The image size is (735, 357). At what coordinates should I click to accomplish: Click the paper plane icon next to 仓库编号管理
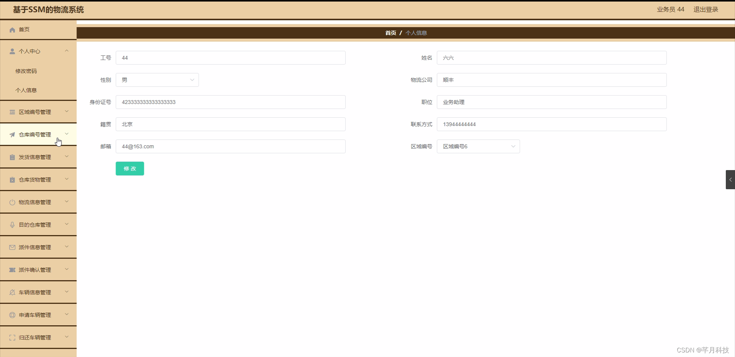pos(12,134)
